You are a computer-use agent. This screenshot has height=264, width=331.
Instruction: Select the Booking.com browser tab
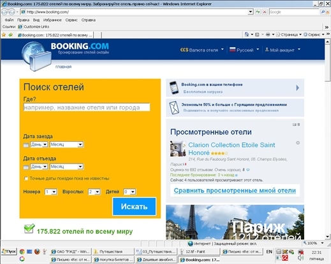55,35
